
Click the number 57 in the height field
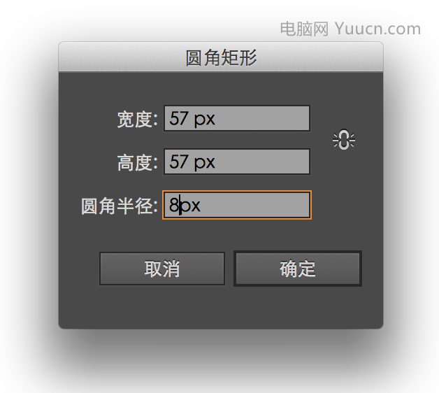[x=178, y=162]
